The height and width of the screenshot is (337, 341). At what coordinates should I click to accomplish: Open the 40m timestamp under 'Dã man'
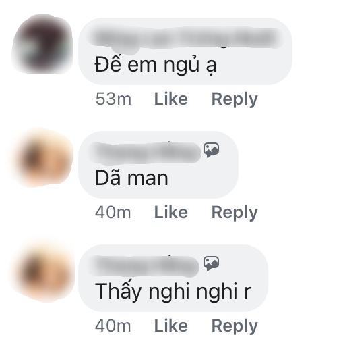click(x=113, y=212)
